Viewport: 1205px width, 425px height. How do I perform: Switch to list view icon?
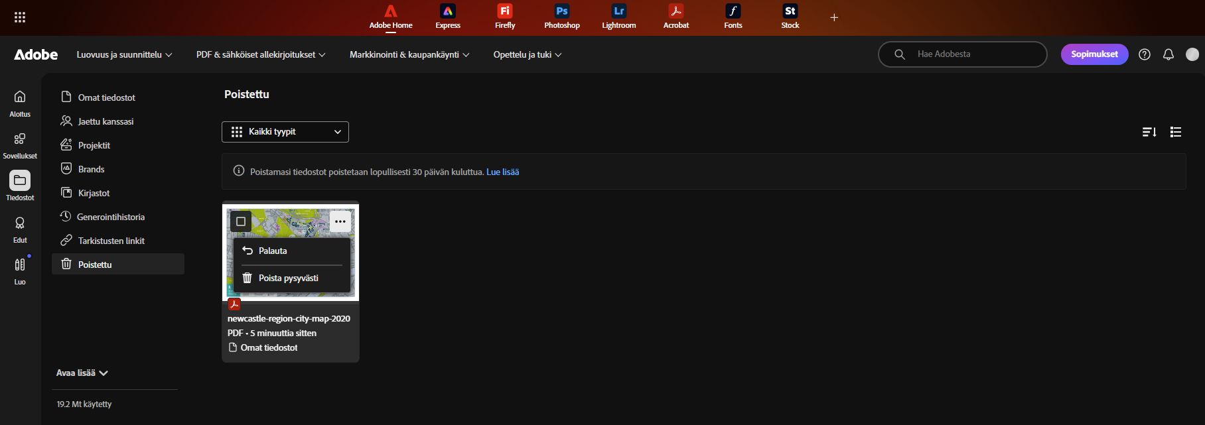1176,132
